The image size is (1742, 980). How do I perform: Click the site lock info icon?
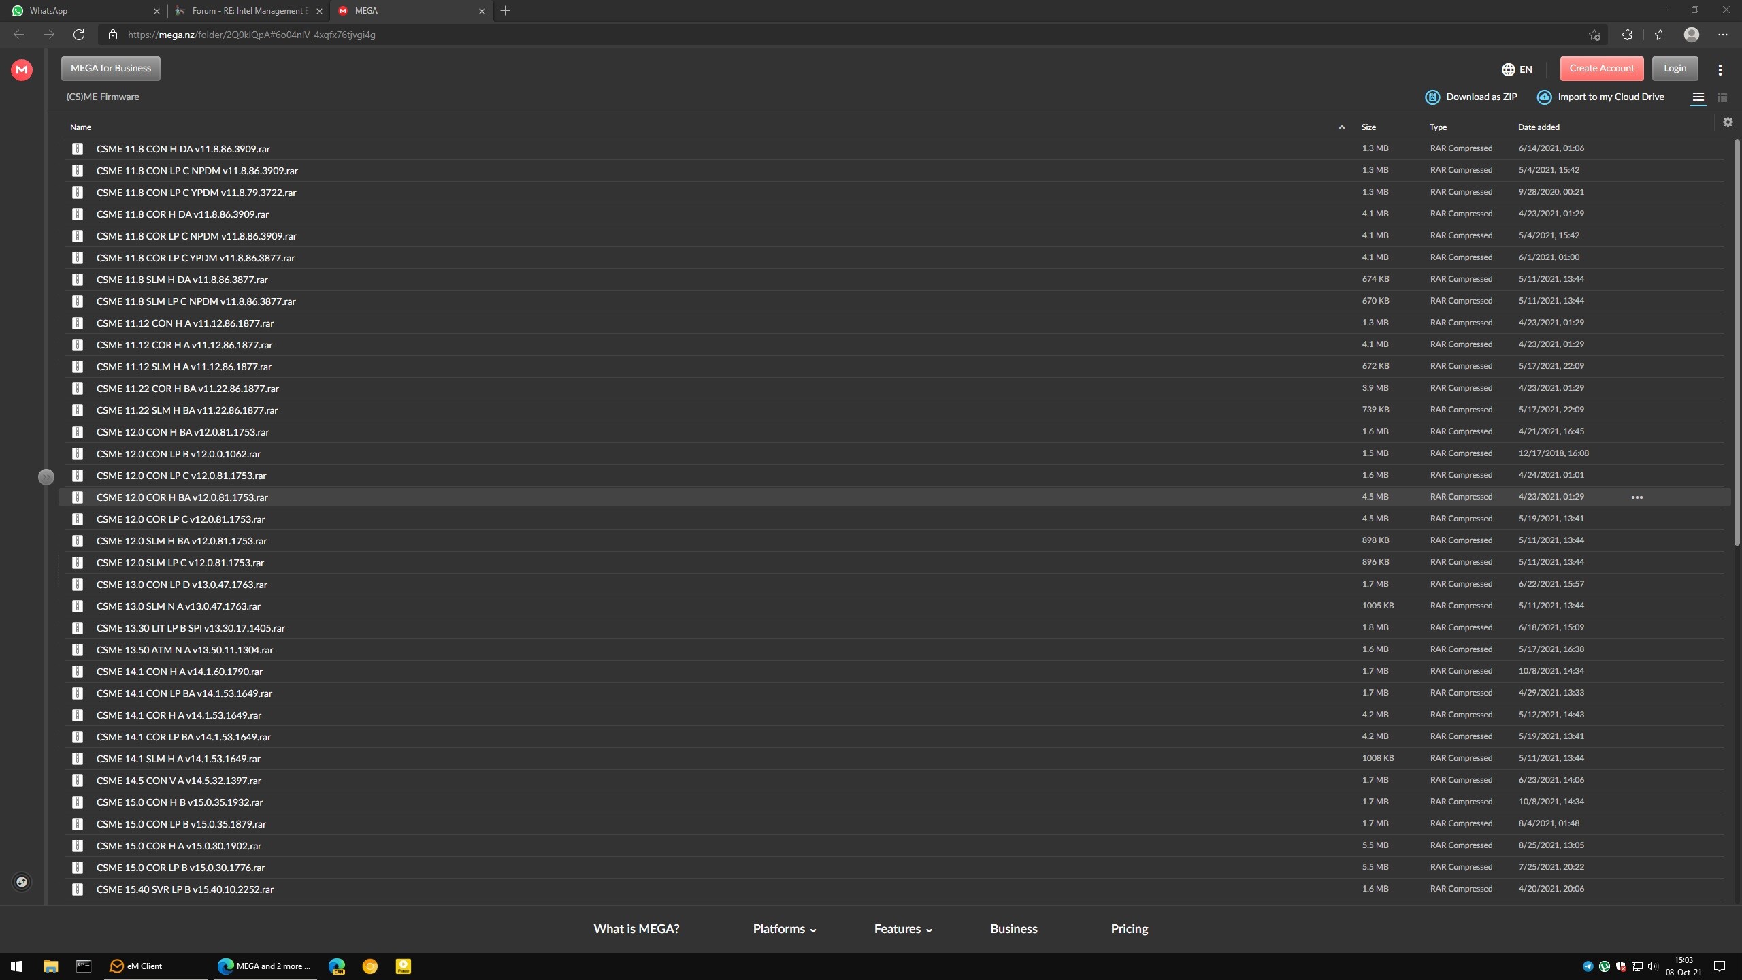pyautogui.click(x=113, y=35)
